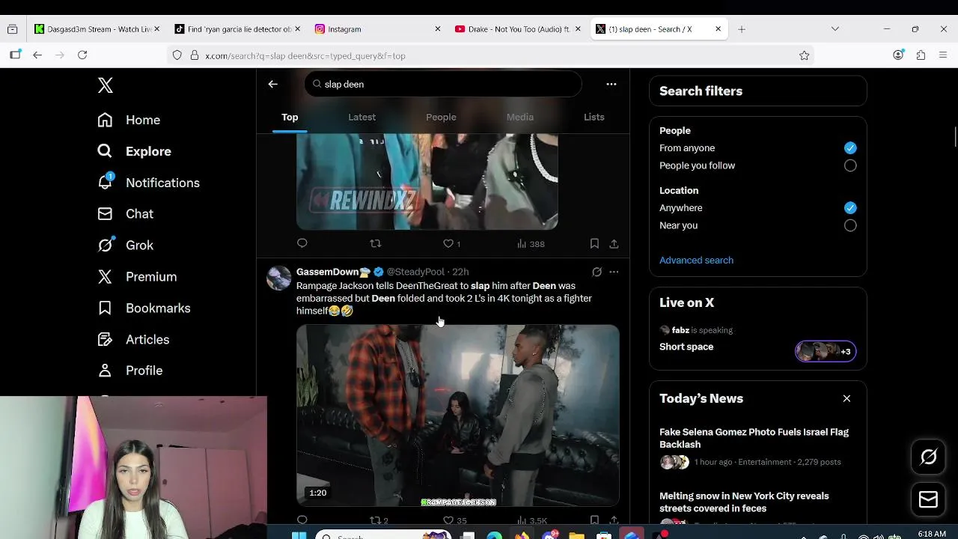Click the space listeners +3 avatar pill
958x539 pixels.
tap(826, 351)
